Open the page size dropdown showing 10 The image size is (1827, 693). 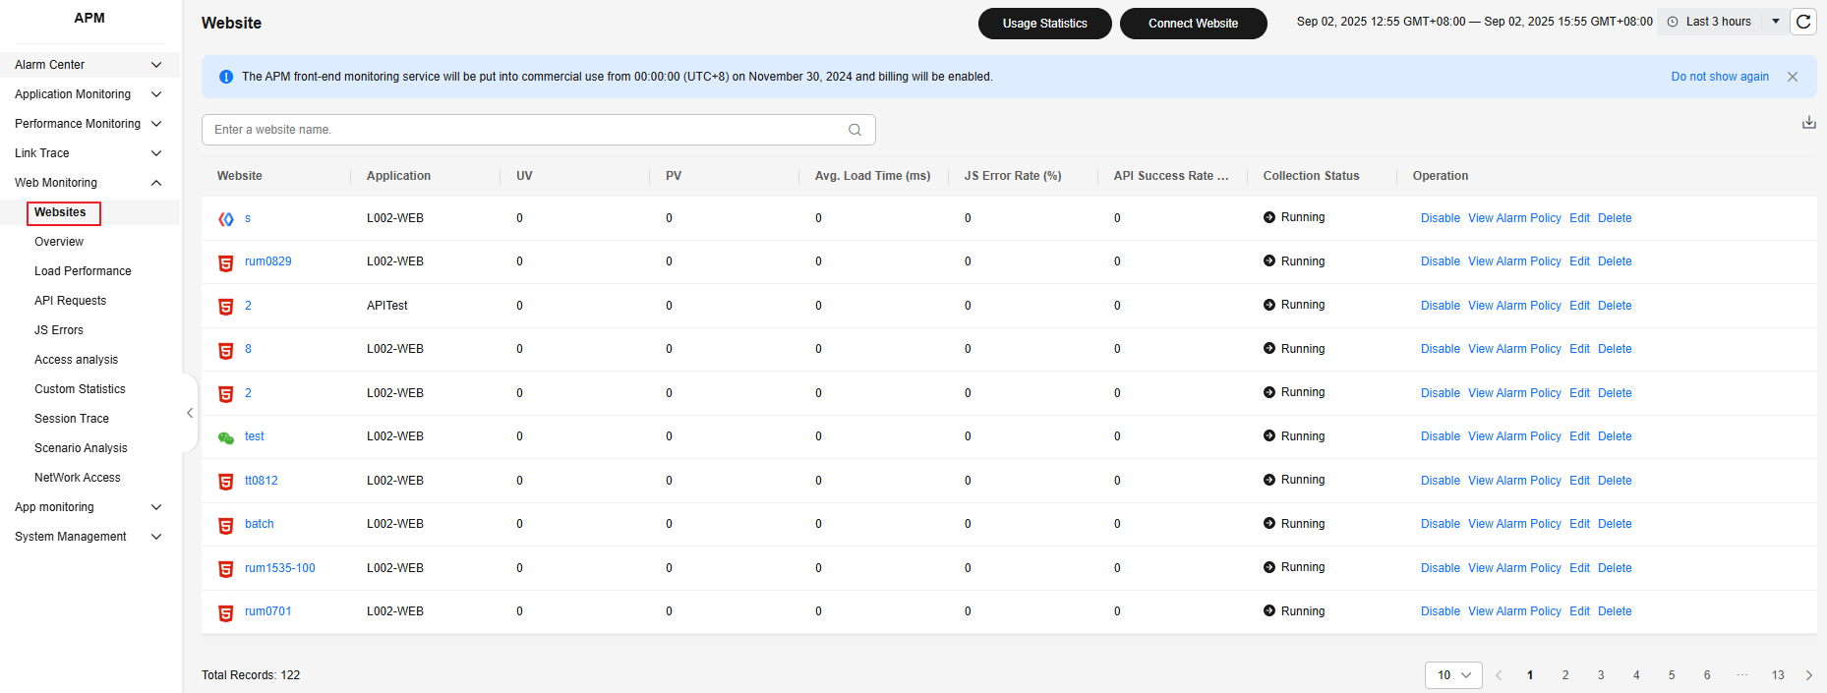pyautogui.click(x=1452, y=675)
